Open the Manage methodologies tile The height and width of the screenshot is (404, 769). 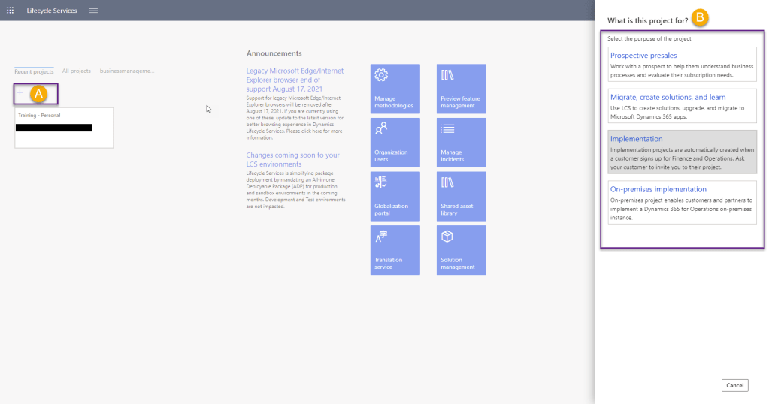395,89
